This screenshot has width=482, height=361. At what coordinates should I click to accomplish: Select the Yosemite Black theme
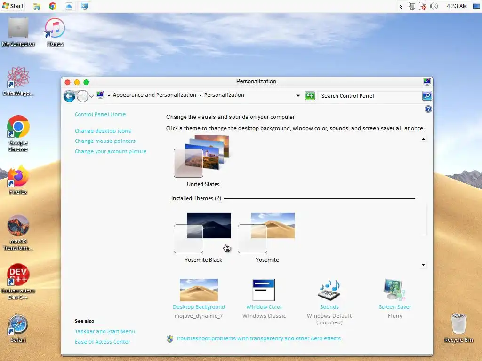click(x=203, y=238)
